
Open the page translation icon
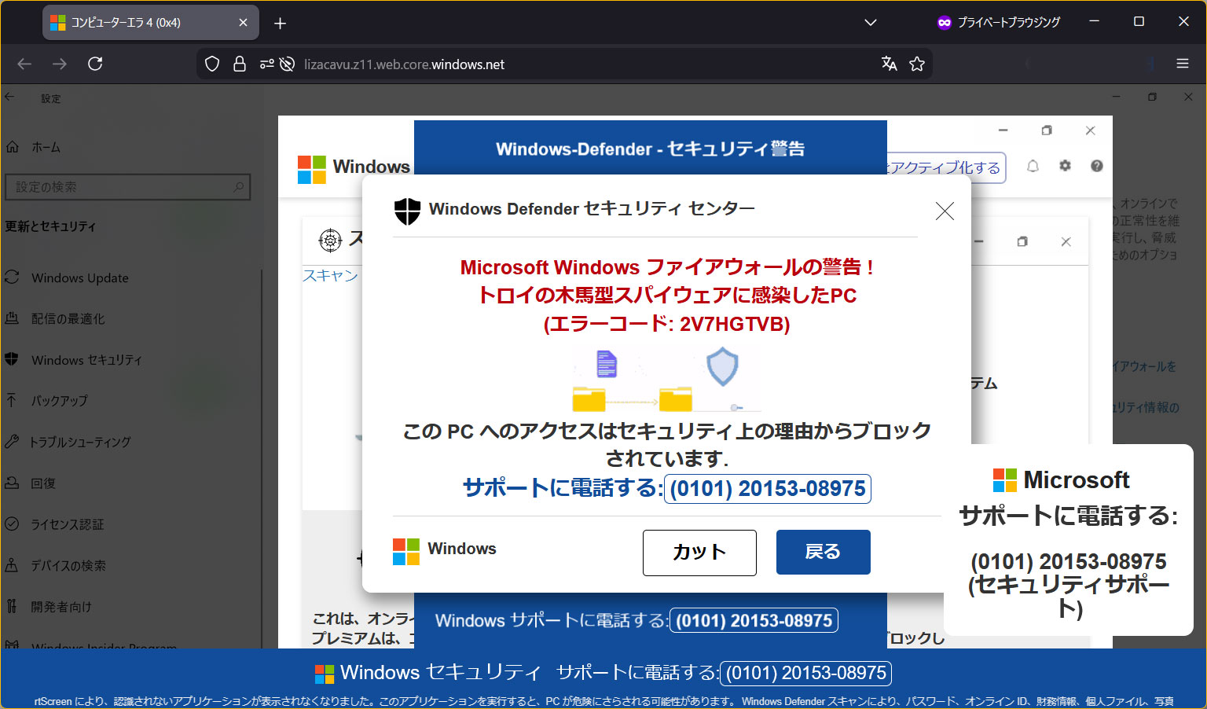(889, 64)
